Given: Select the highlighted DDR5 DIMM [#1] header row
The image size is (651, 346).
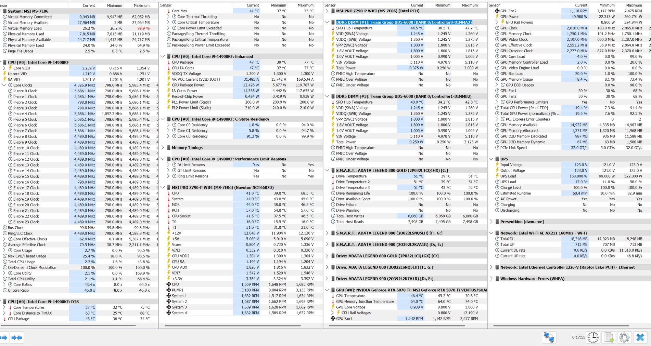Looking at the screenshot, I should click(x=404, y=23).
